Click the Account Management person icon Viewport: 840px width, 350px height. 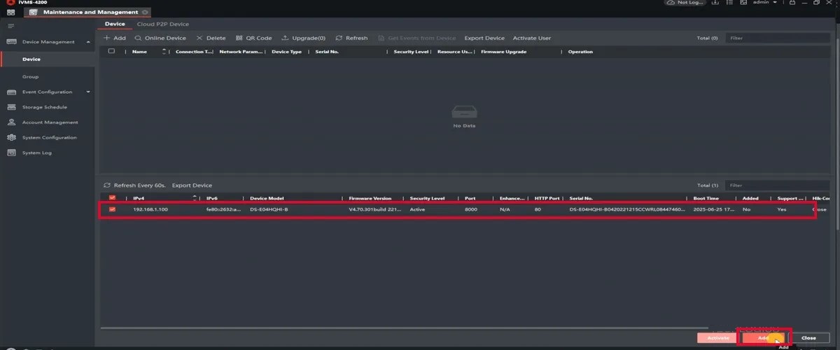(x=11, y=122)
